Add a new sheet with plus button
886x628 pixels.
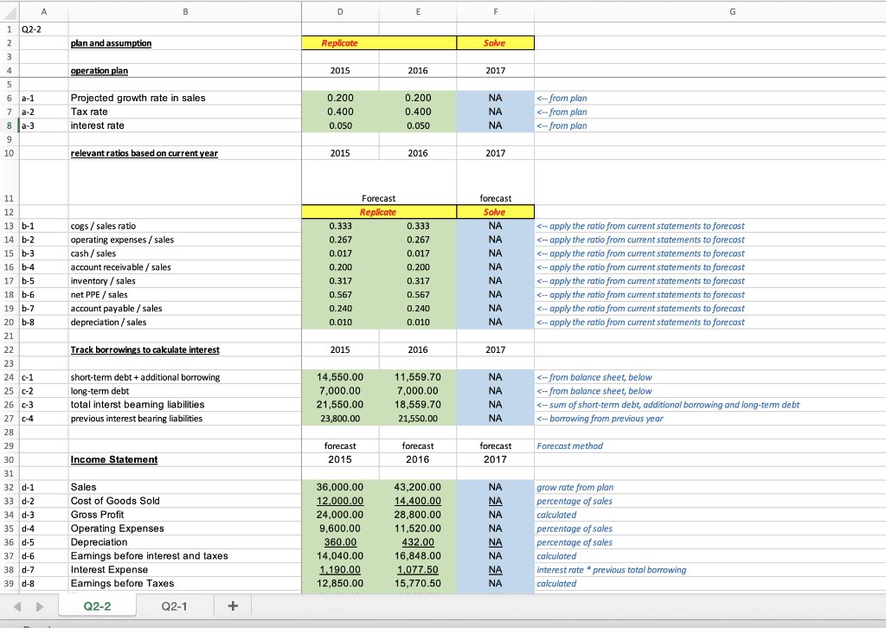point(233,606)
